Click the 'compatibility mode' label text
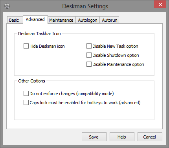This screenshot has height=148, width=169. [95, 94]
